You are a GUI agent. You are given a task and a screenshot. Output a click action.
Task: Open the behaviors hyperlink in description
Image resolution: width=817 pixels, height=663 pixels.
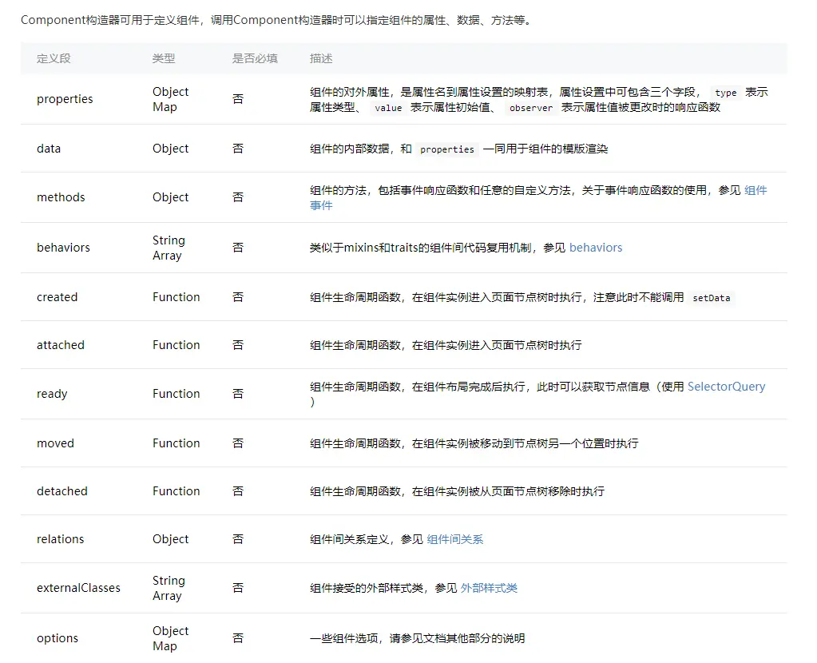click(x=596, y=248)
